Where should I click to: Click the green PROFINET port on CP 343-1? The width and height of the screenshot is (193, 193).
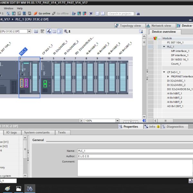[x=45, y=84]
